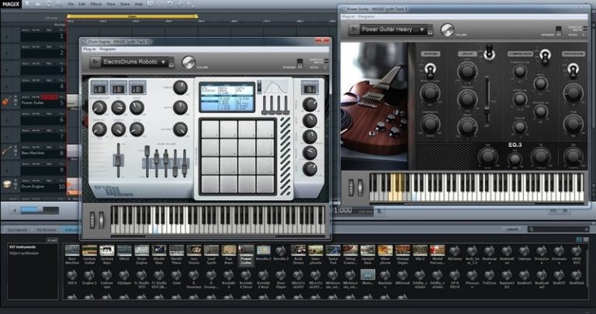Image resolution: width=596 pixels, height=314 pixels.
Task: Open the Edit menu
Action: pyautogui.click(x=81, y=4)
